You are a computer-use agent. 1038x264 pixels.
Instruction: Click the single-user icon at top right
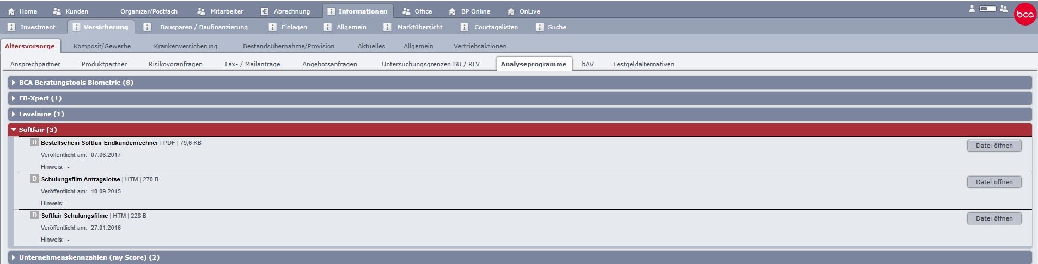click(972, 9)
